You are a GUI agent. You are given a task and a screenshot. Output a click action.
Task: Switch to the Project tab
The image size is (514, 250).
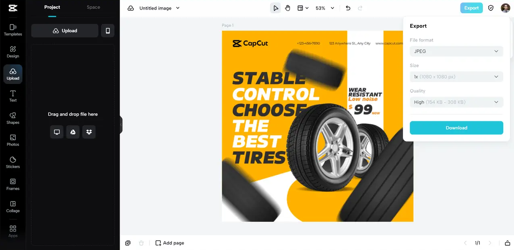coord(52,7)
